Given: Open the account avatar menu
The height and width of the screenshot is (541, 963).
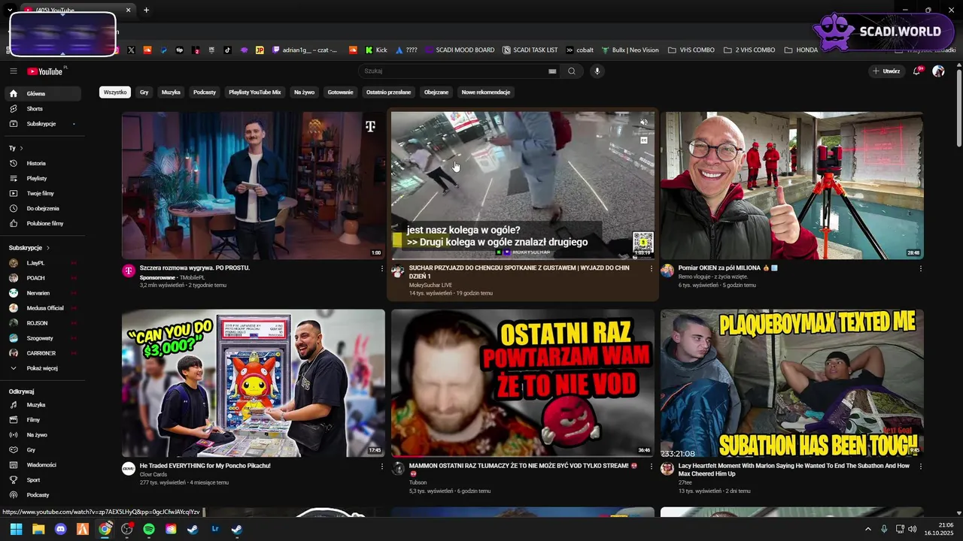Looking at the screenshot, I should coord(938,71).
